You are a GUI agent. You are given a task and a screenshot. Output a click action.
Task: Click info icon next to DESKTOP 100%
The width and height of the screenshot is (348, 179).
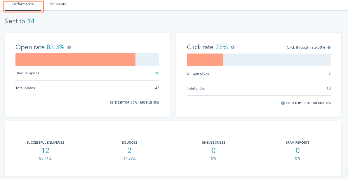[x=283, y=103]
